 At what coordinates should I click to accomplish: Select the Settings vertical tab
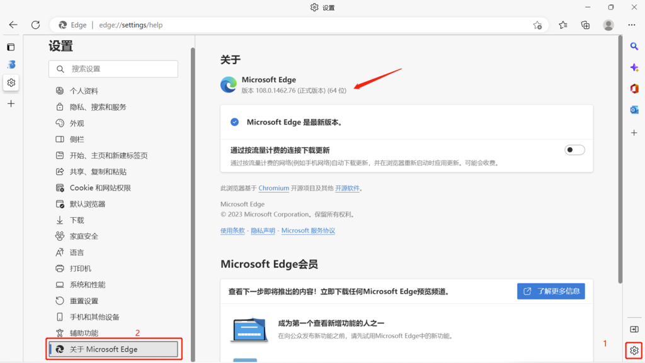point(11,82)
